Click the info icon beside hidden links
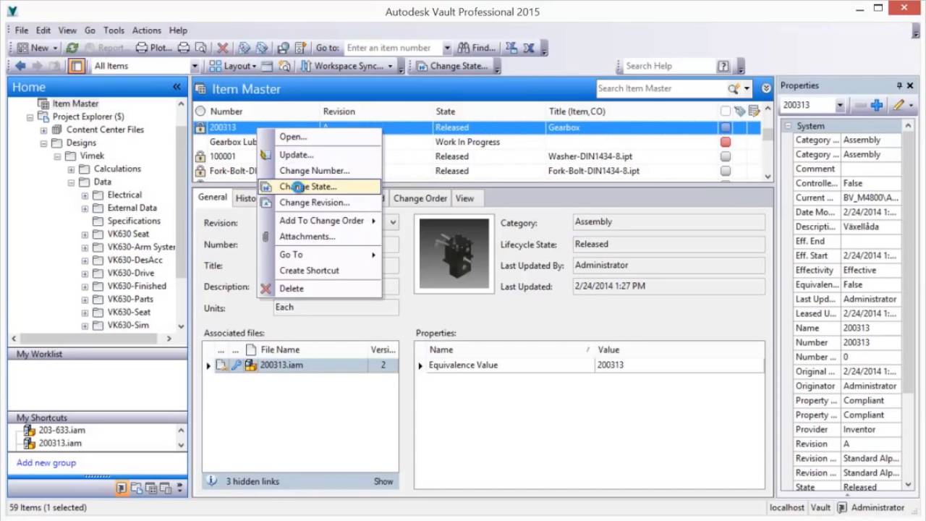The width and height of the screenshot is (926, 521). coord(212,480)
